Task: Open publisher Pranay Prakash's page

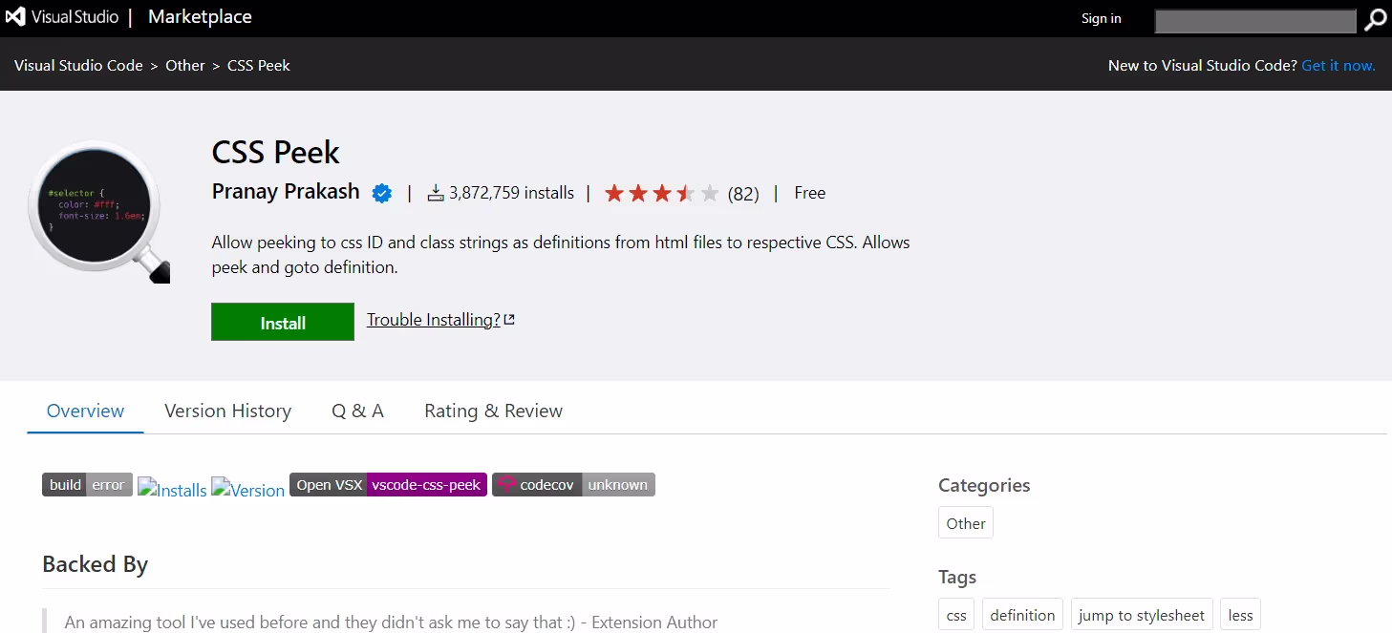Action: [x=286, y=192]
